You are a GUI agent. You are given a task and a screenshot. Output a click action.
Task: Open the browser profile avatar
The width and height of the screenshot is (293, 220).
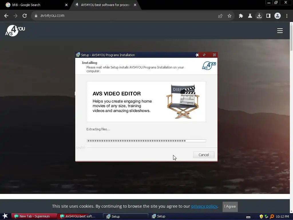pyautogui.click(x=278, y=16)
